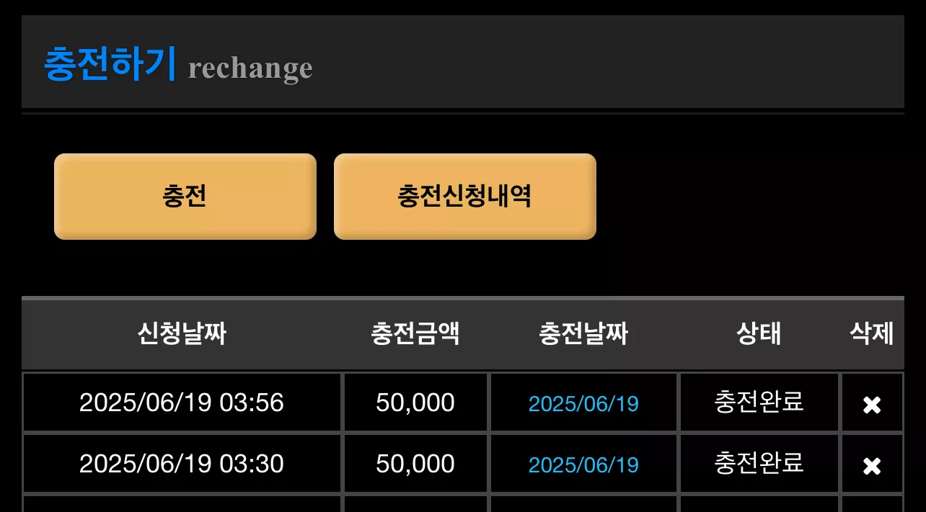Viewport: 926px width, 512px height.
Task: Select the 충전금액 column header
Action: (415, 334)
